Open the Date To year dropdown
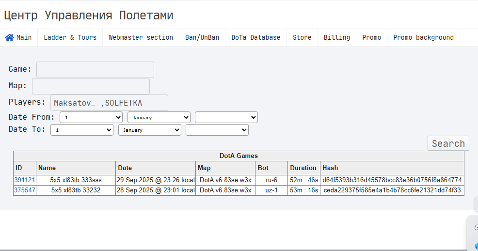The width and height of the screenshot is (478, 251). (217, 130)
